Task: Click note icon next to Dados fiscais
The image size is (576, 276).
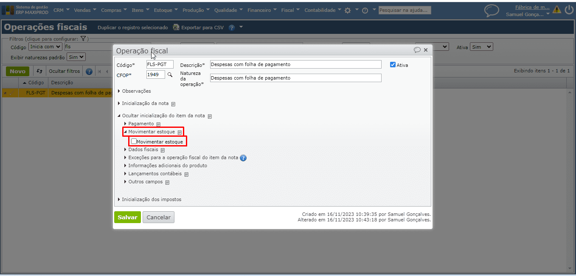Action: pyautogui.click(x=163, y=150)
